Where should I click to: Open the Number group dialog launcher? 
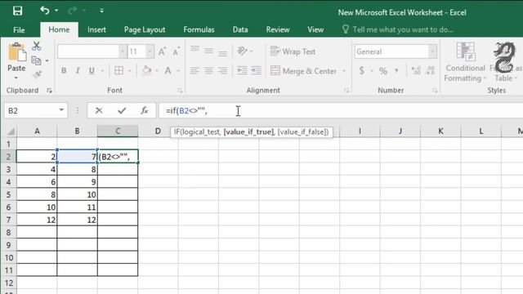pos(435,91)
